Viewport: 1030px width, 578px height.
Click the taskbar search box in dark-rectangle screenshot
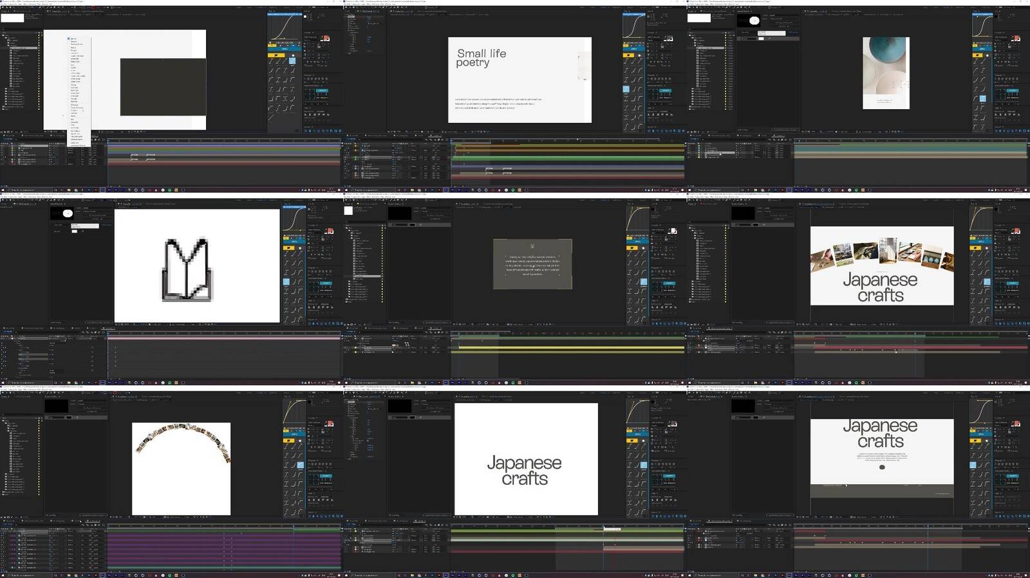tap(29, 190)
